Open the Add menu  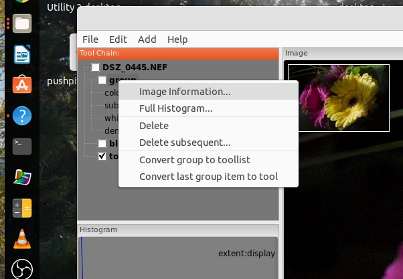147,39
